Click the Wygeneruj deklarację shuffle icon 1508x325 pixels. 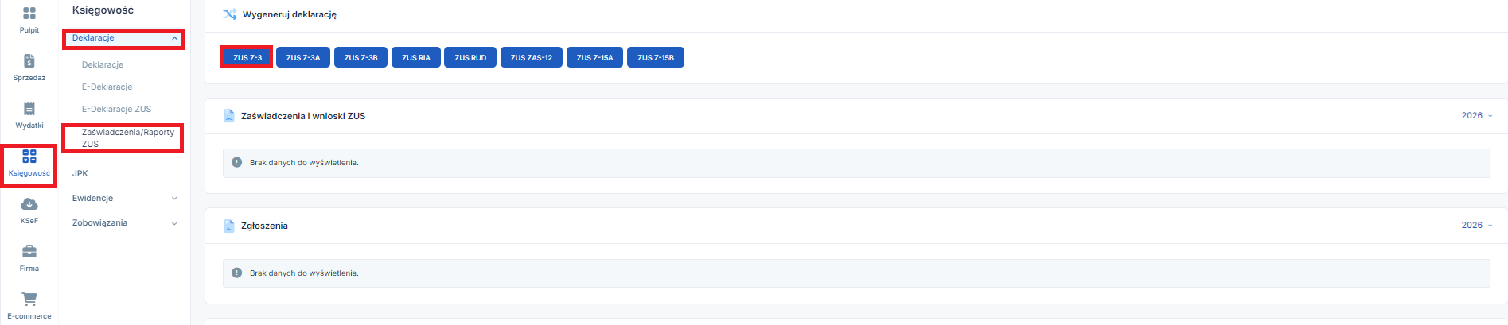coord(230,14)
